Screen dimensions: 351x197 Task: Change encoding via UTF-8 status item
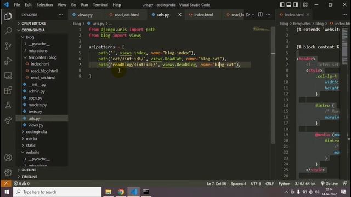[x=256, y=184]
